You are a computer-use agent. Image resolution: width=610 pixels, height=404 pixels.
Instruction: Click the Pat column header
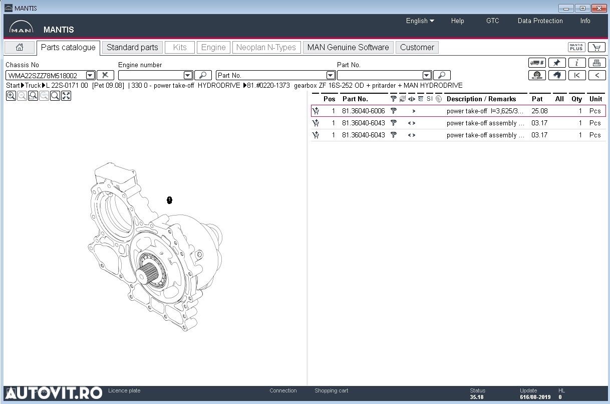click(x=537, y=99)
